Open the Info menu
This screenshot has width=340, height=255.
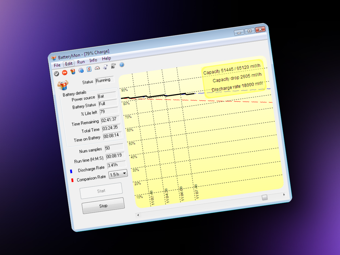(x=93, y=60)
